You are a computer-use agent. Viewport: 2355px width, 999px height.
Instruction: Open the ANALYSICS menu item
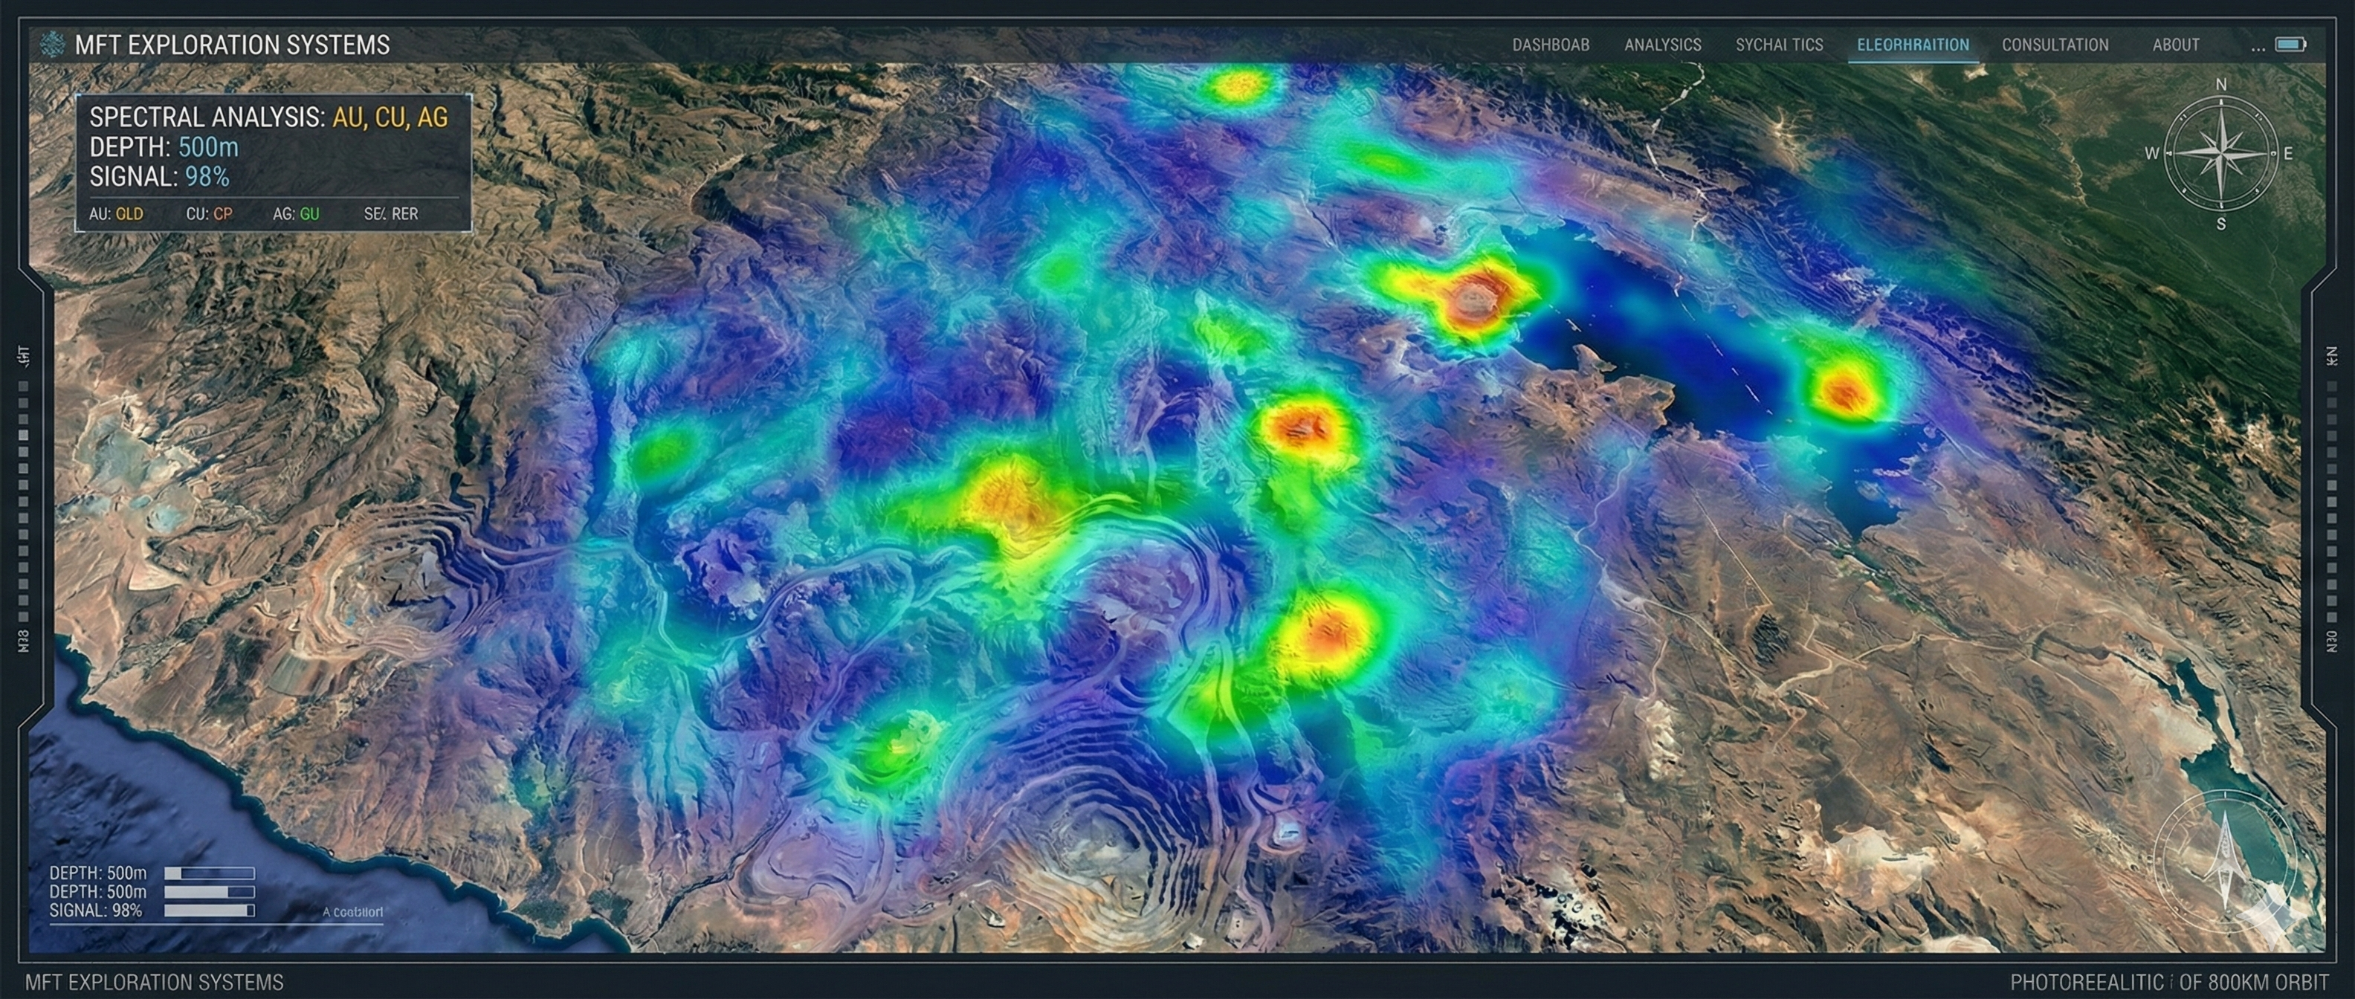point(1662,44)
